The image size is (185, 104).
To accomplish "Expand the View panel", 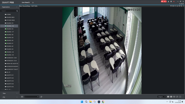I will coord(10,93).
